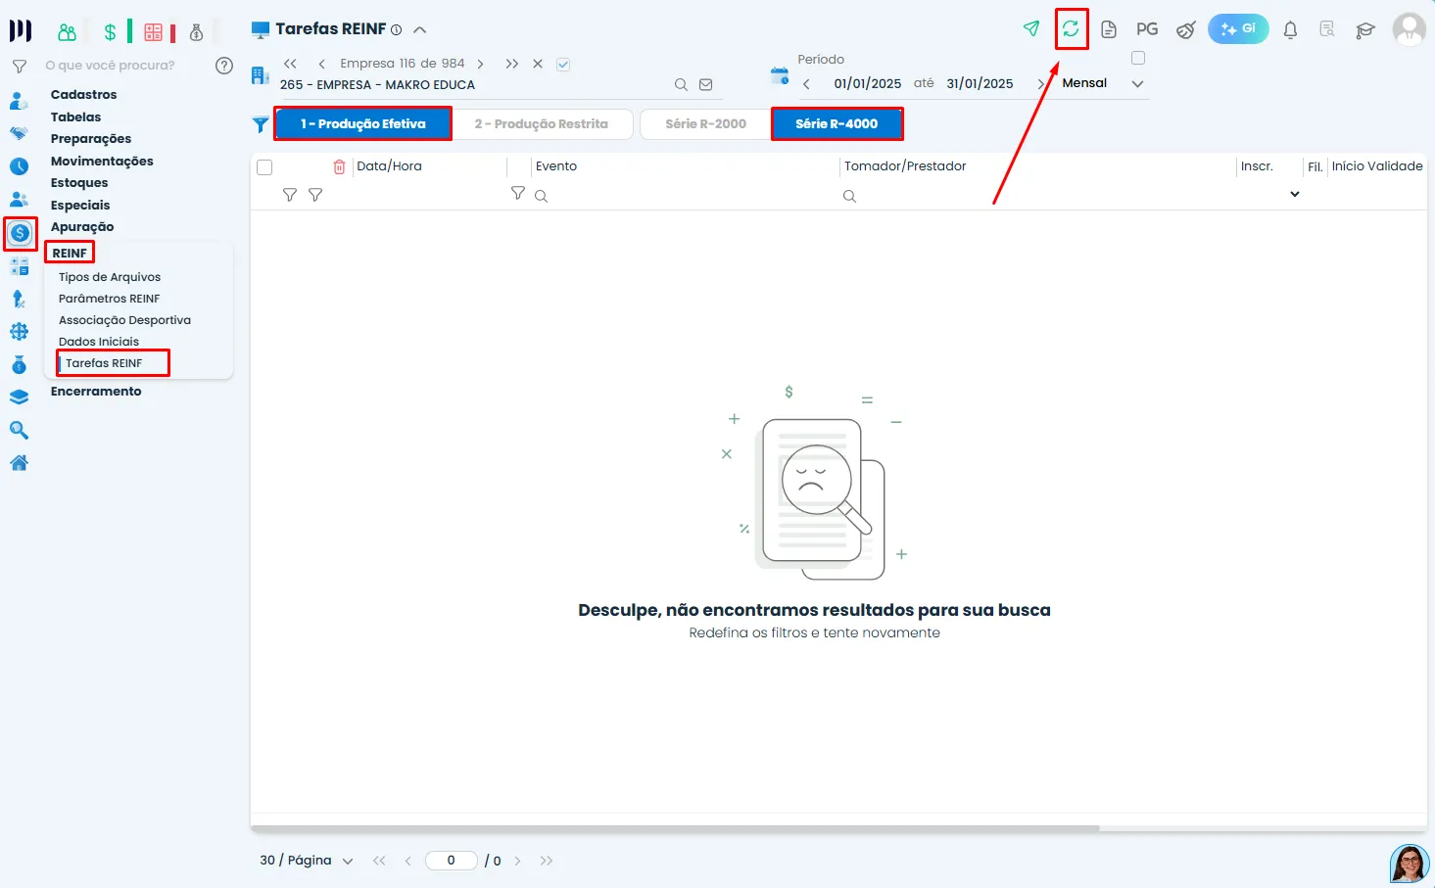Open Parâmetros REINF in the side menu
1435x888 pixels.
pyautogui.click(x=109, y=299)
